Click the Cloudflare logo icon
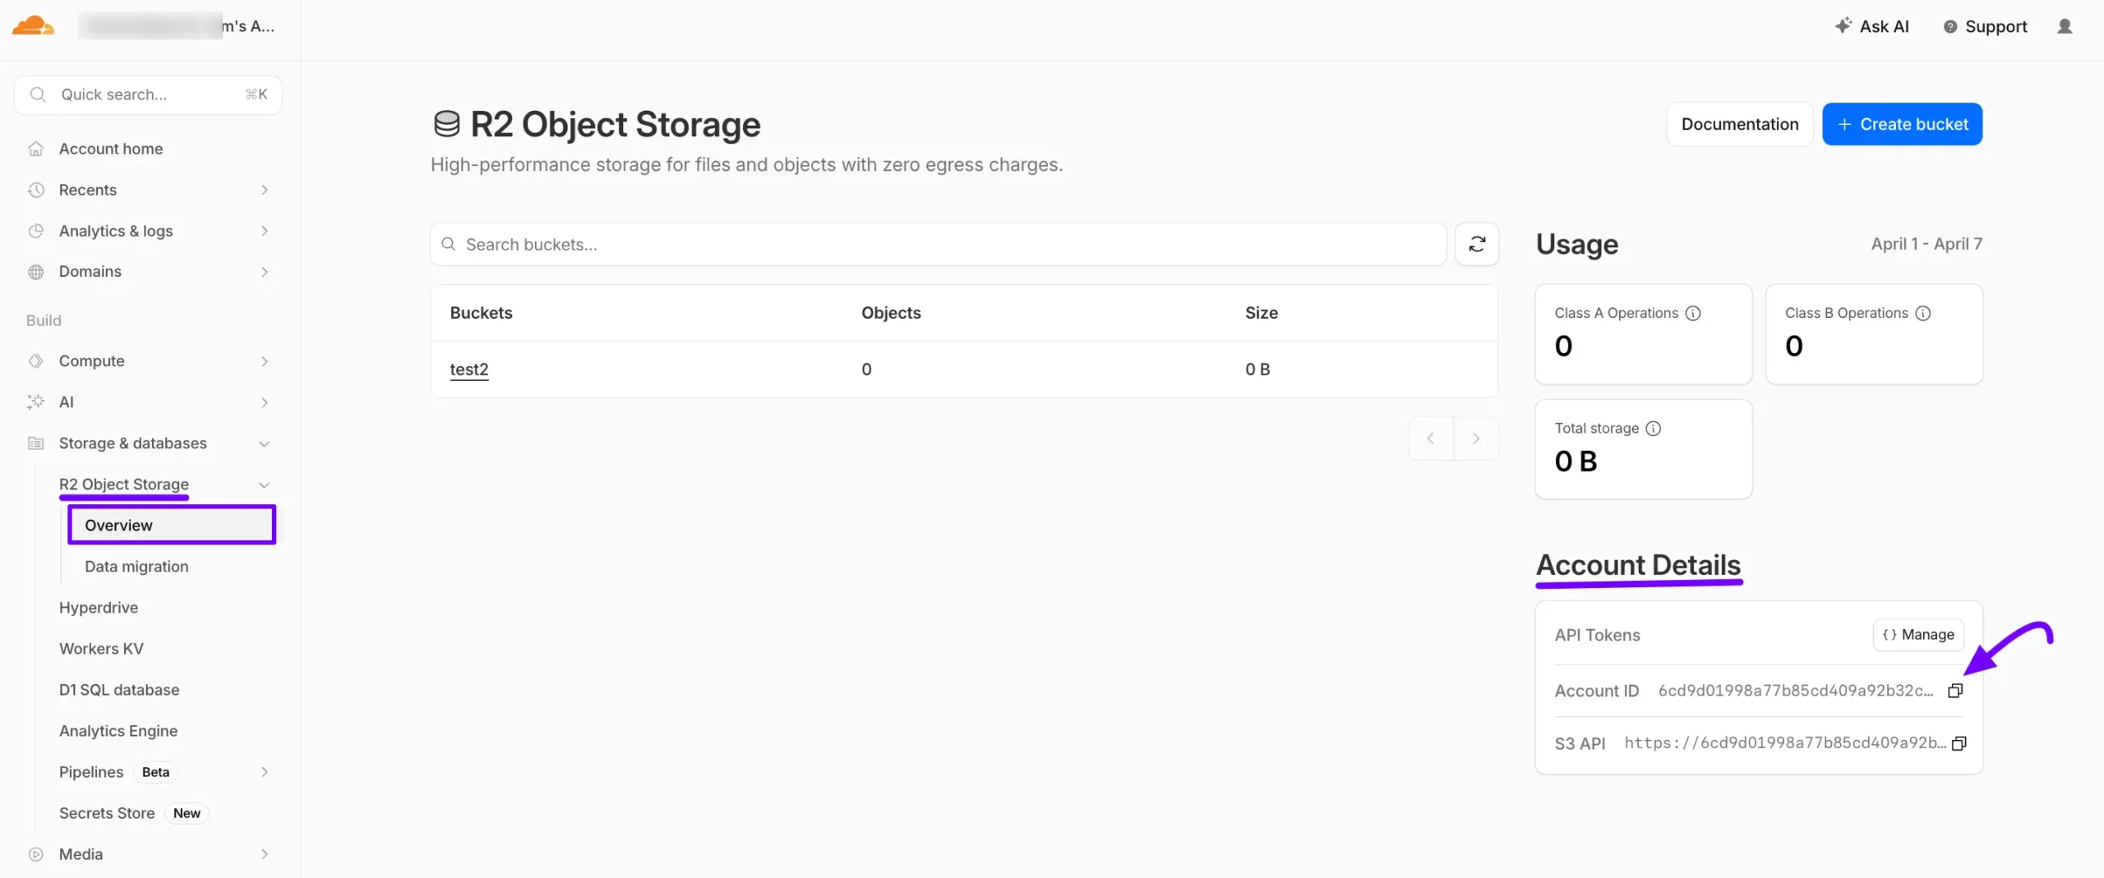Viewport: 2104px width, 878px height. pyautogui.click(x=33, y=26)
